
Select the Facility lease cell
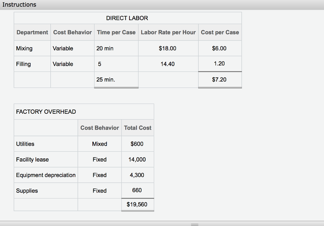click(32, 159)
